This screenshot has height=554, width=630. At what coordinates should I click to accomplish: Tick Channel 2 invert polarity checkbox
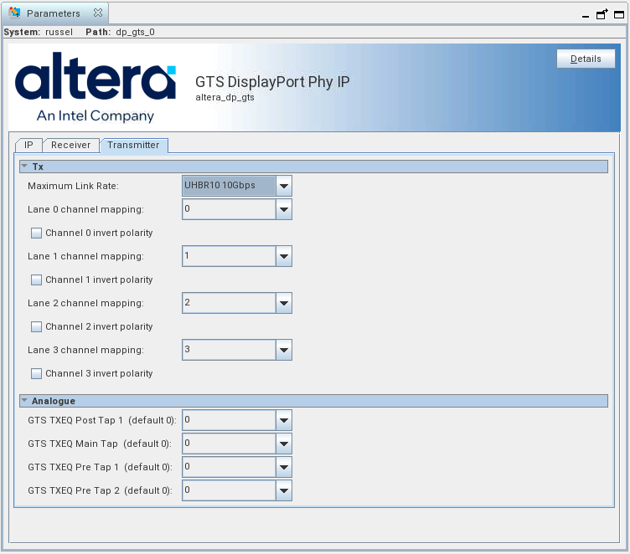36,326
